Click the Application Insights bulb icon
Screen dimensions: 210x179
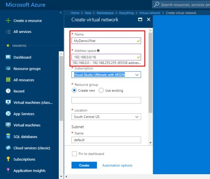(8, 170)
